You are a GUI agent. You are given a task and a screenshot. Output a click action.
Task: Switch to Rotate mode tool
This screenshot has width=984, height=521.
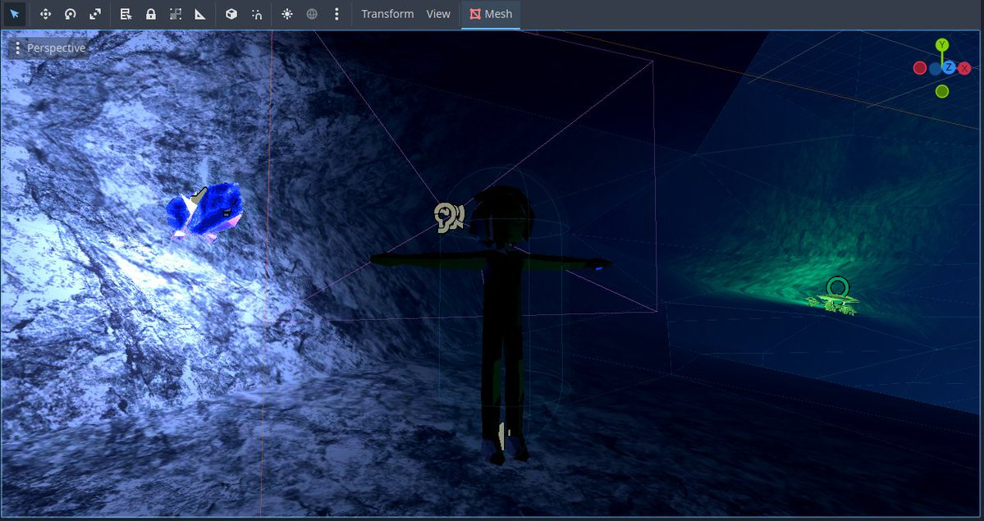pos(71,14)
